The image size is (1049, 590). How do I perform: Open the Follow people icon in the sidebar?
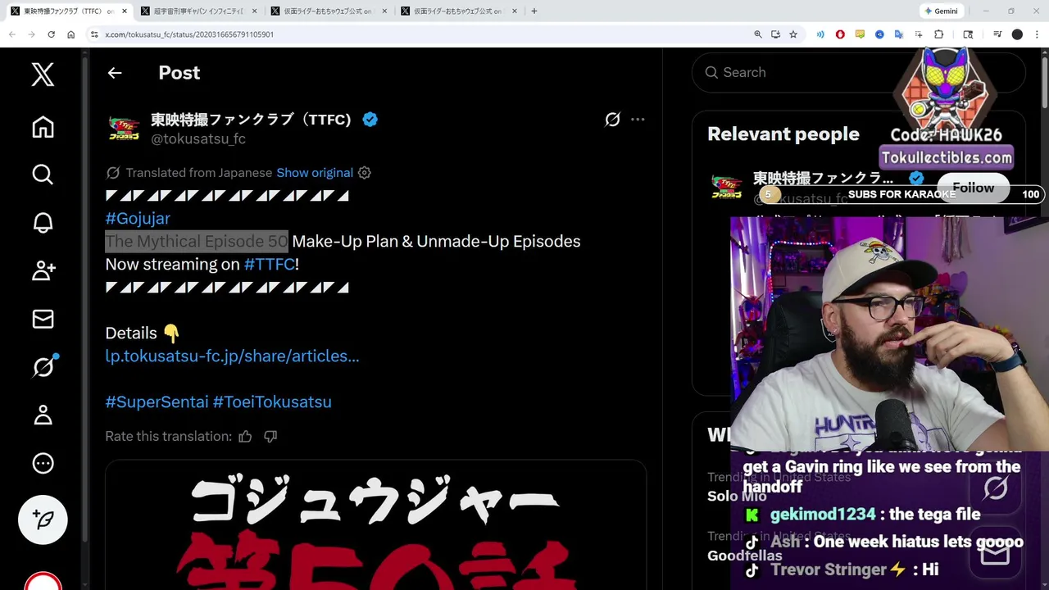[x=43, y=270]
